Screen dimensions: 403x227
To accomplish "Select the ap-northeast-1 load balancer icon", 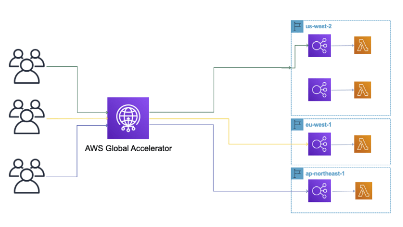I will click(319, 191).
